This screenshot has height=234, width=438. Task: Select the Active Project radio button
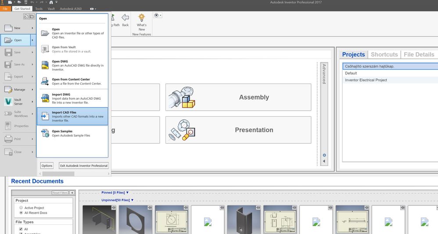click(21, 208)
